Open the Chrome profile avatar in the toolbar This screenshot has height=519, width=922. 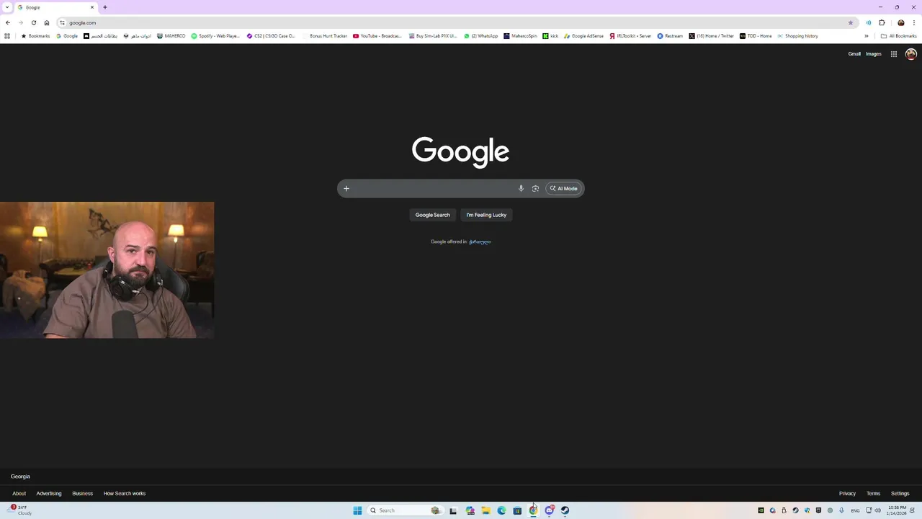click(900, 22)
